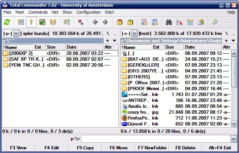Image resolution: width=239 pixels, height=153 pixels.
Task: Expand the command line history dropdown
Action: (x=234, y=139)
